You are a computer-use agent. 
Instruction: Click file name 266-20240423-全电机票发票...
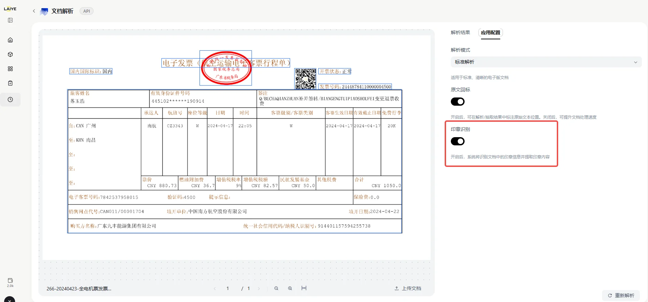79,289
